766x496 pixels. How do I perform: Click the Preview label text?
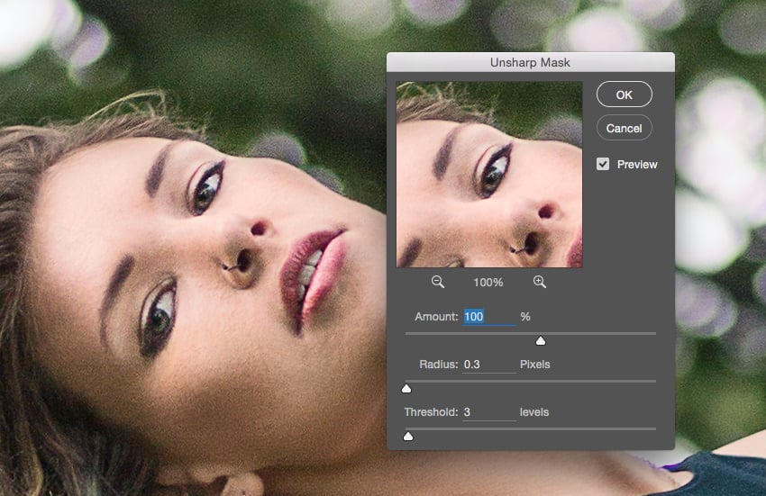[x=637, y=165]
